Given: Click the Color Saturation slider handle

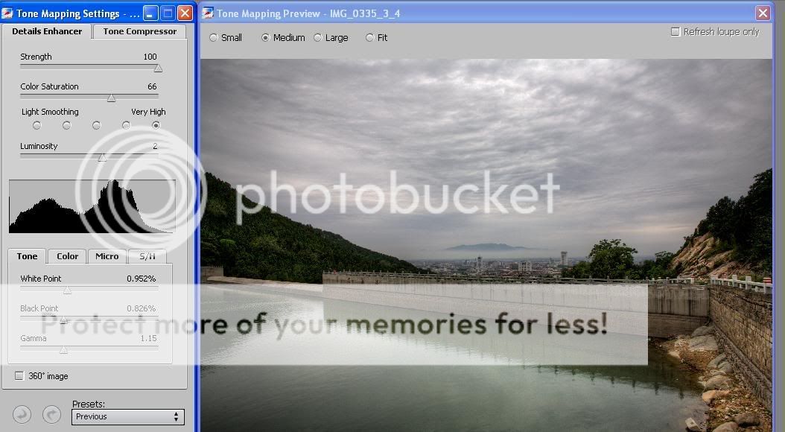Looking at the screenshot, I should click(111, 98).
